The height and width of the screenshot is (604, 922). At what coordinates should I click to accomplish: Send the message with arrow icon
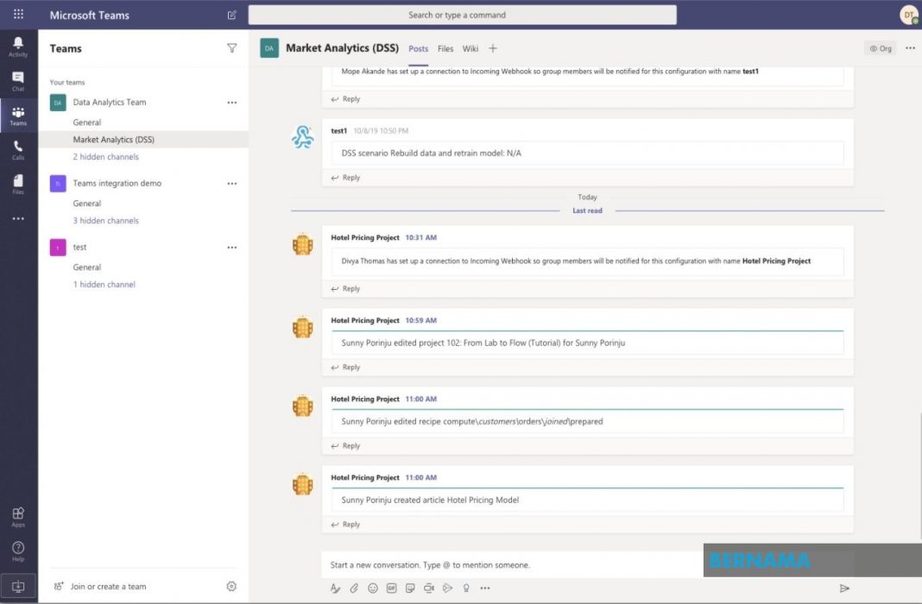844,588
